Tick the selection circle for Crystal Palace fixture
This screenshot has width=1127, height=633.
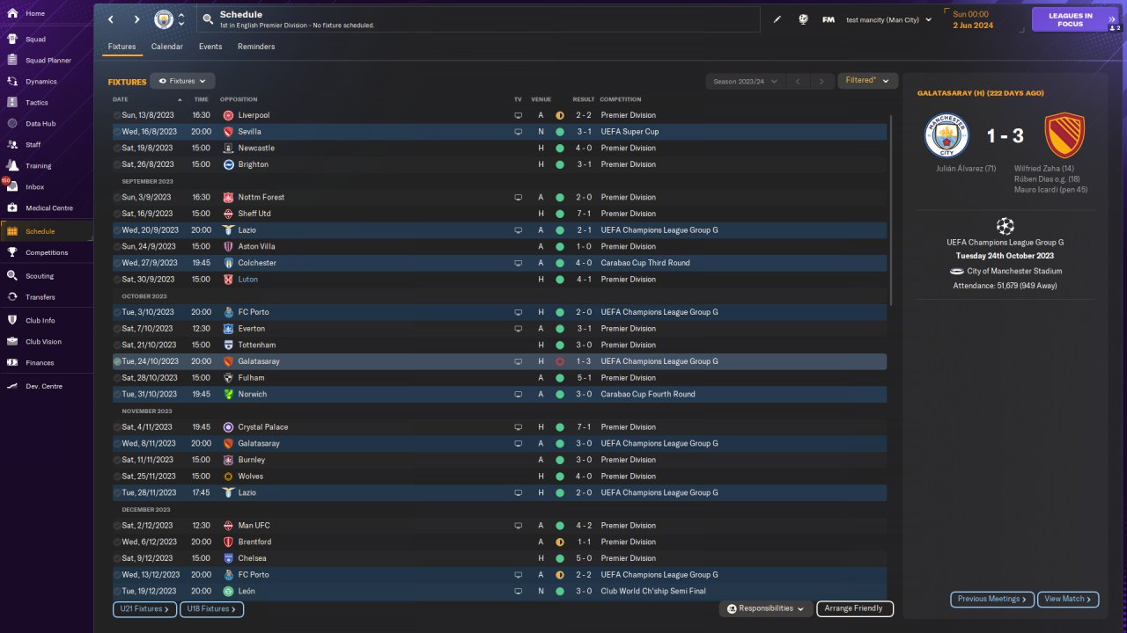[x=117, y=427]
